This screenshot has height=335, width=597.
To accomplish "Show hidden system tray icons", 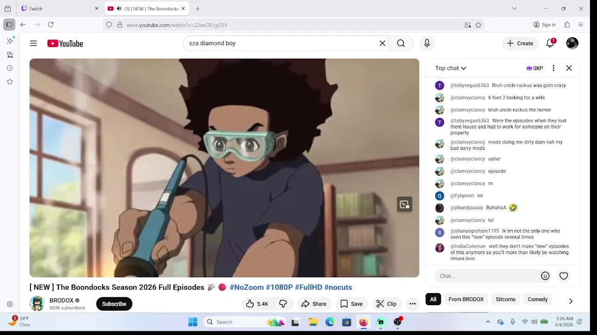I will 488,322.
